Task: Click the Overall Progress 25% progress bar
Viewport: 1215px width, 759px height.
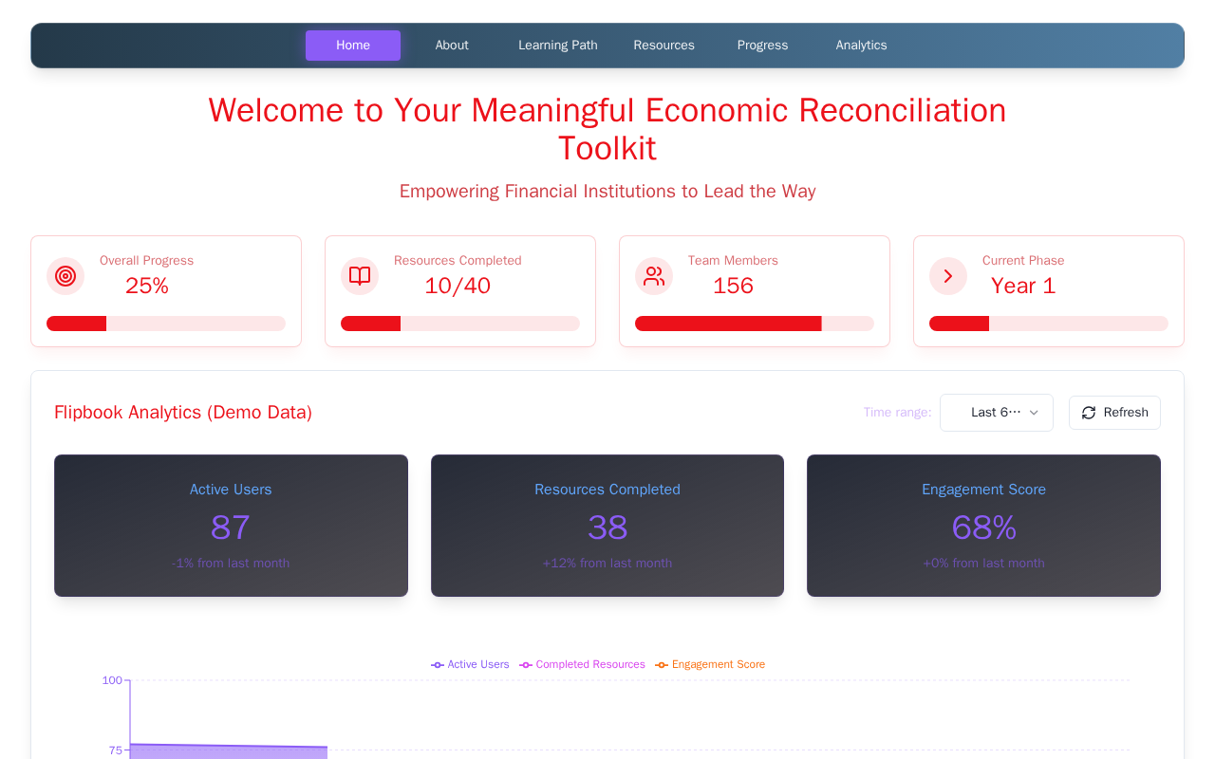Action: click(166, 324)
